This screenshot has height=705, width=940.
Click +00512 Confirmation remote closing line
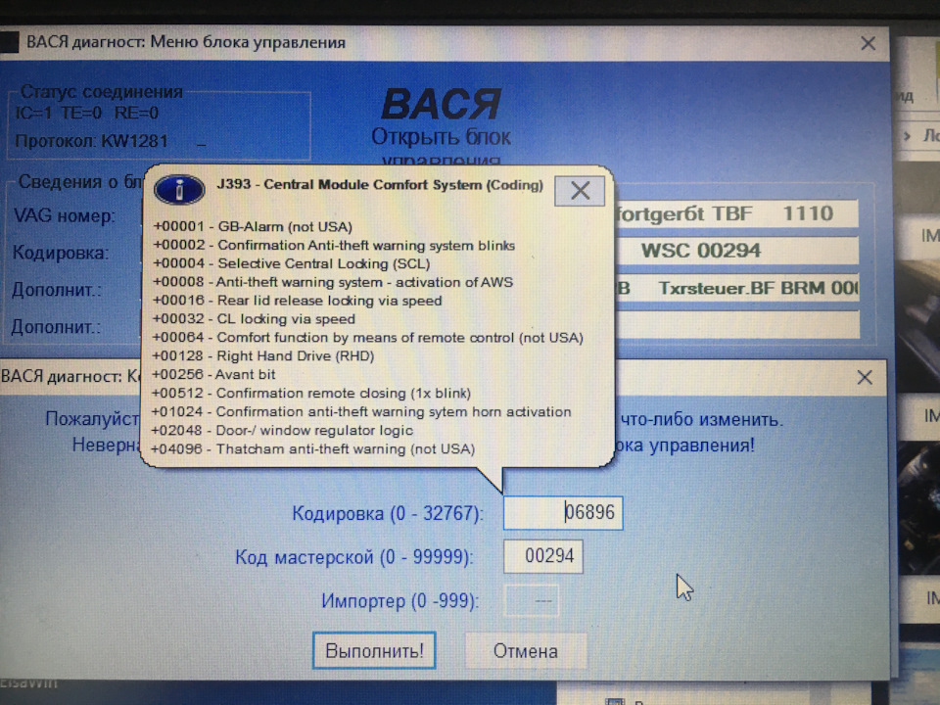pos(311,394)
